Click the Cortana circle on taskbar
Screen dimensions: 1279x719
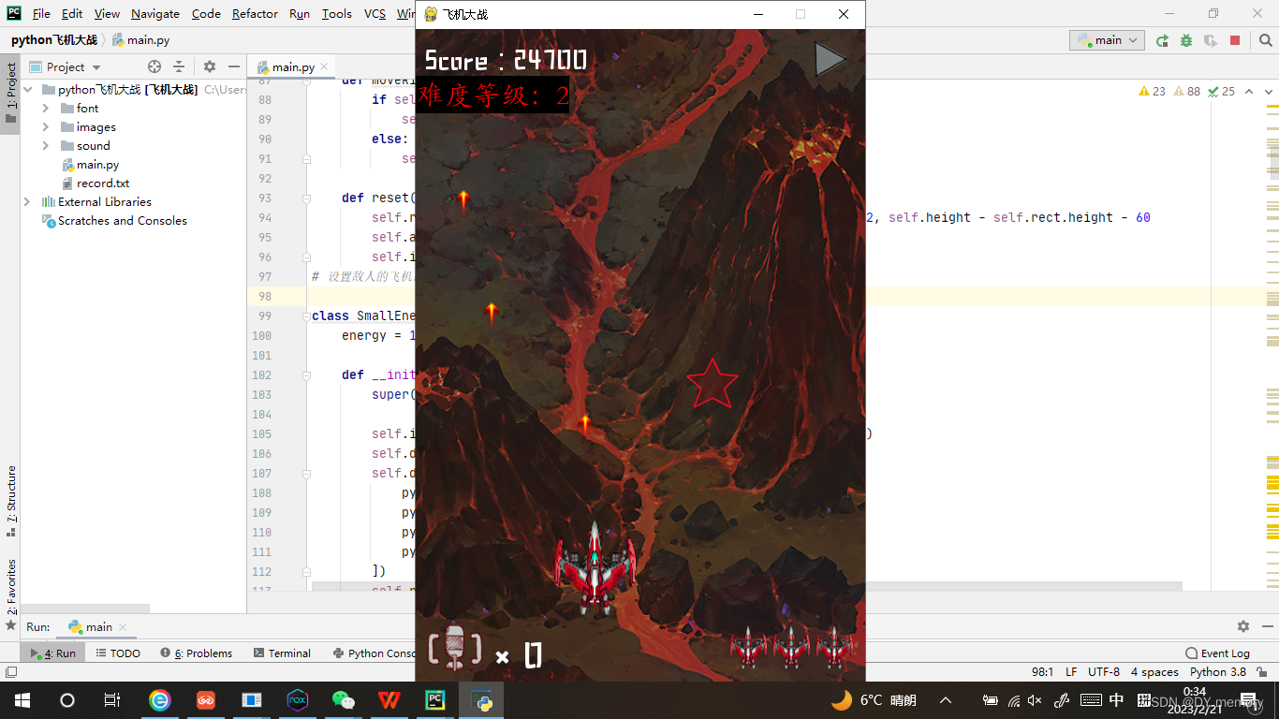click(x=66, y=699)
